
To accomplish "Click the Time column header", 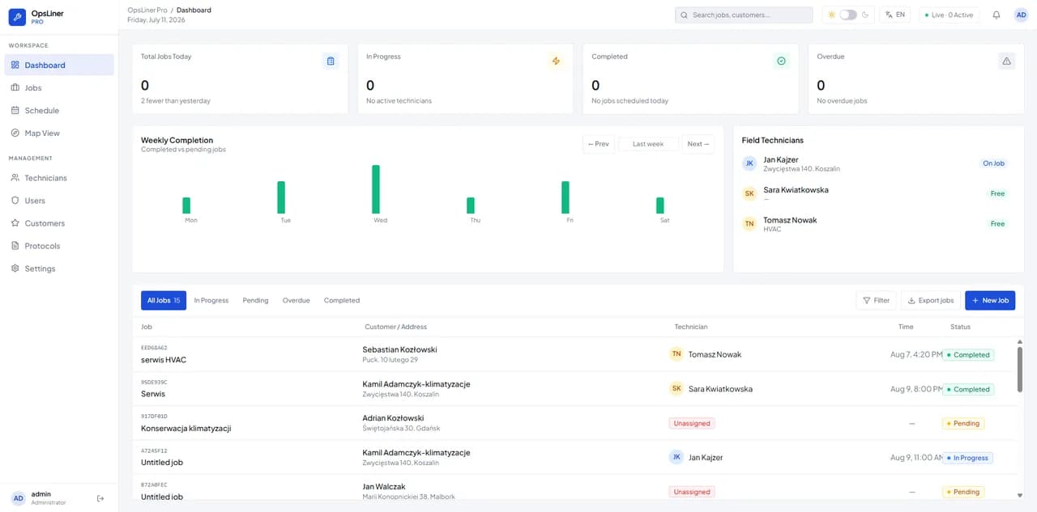I will (x=906, y=327).
